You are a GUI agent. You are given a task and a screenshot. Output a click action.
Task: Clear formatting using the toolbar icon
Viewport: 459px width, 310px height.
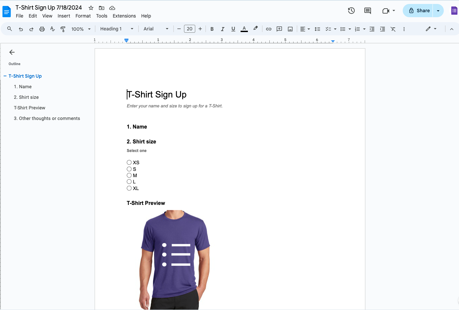tap(393, 29)
